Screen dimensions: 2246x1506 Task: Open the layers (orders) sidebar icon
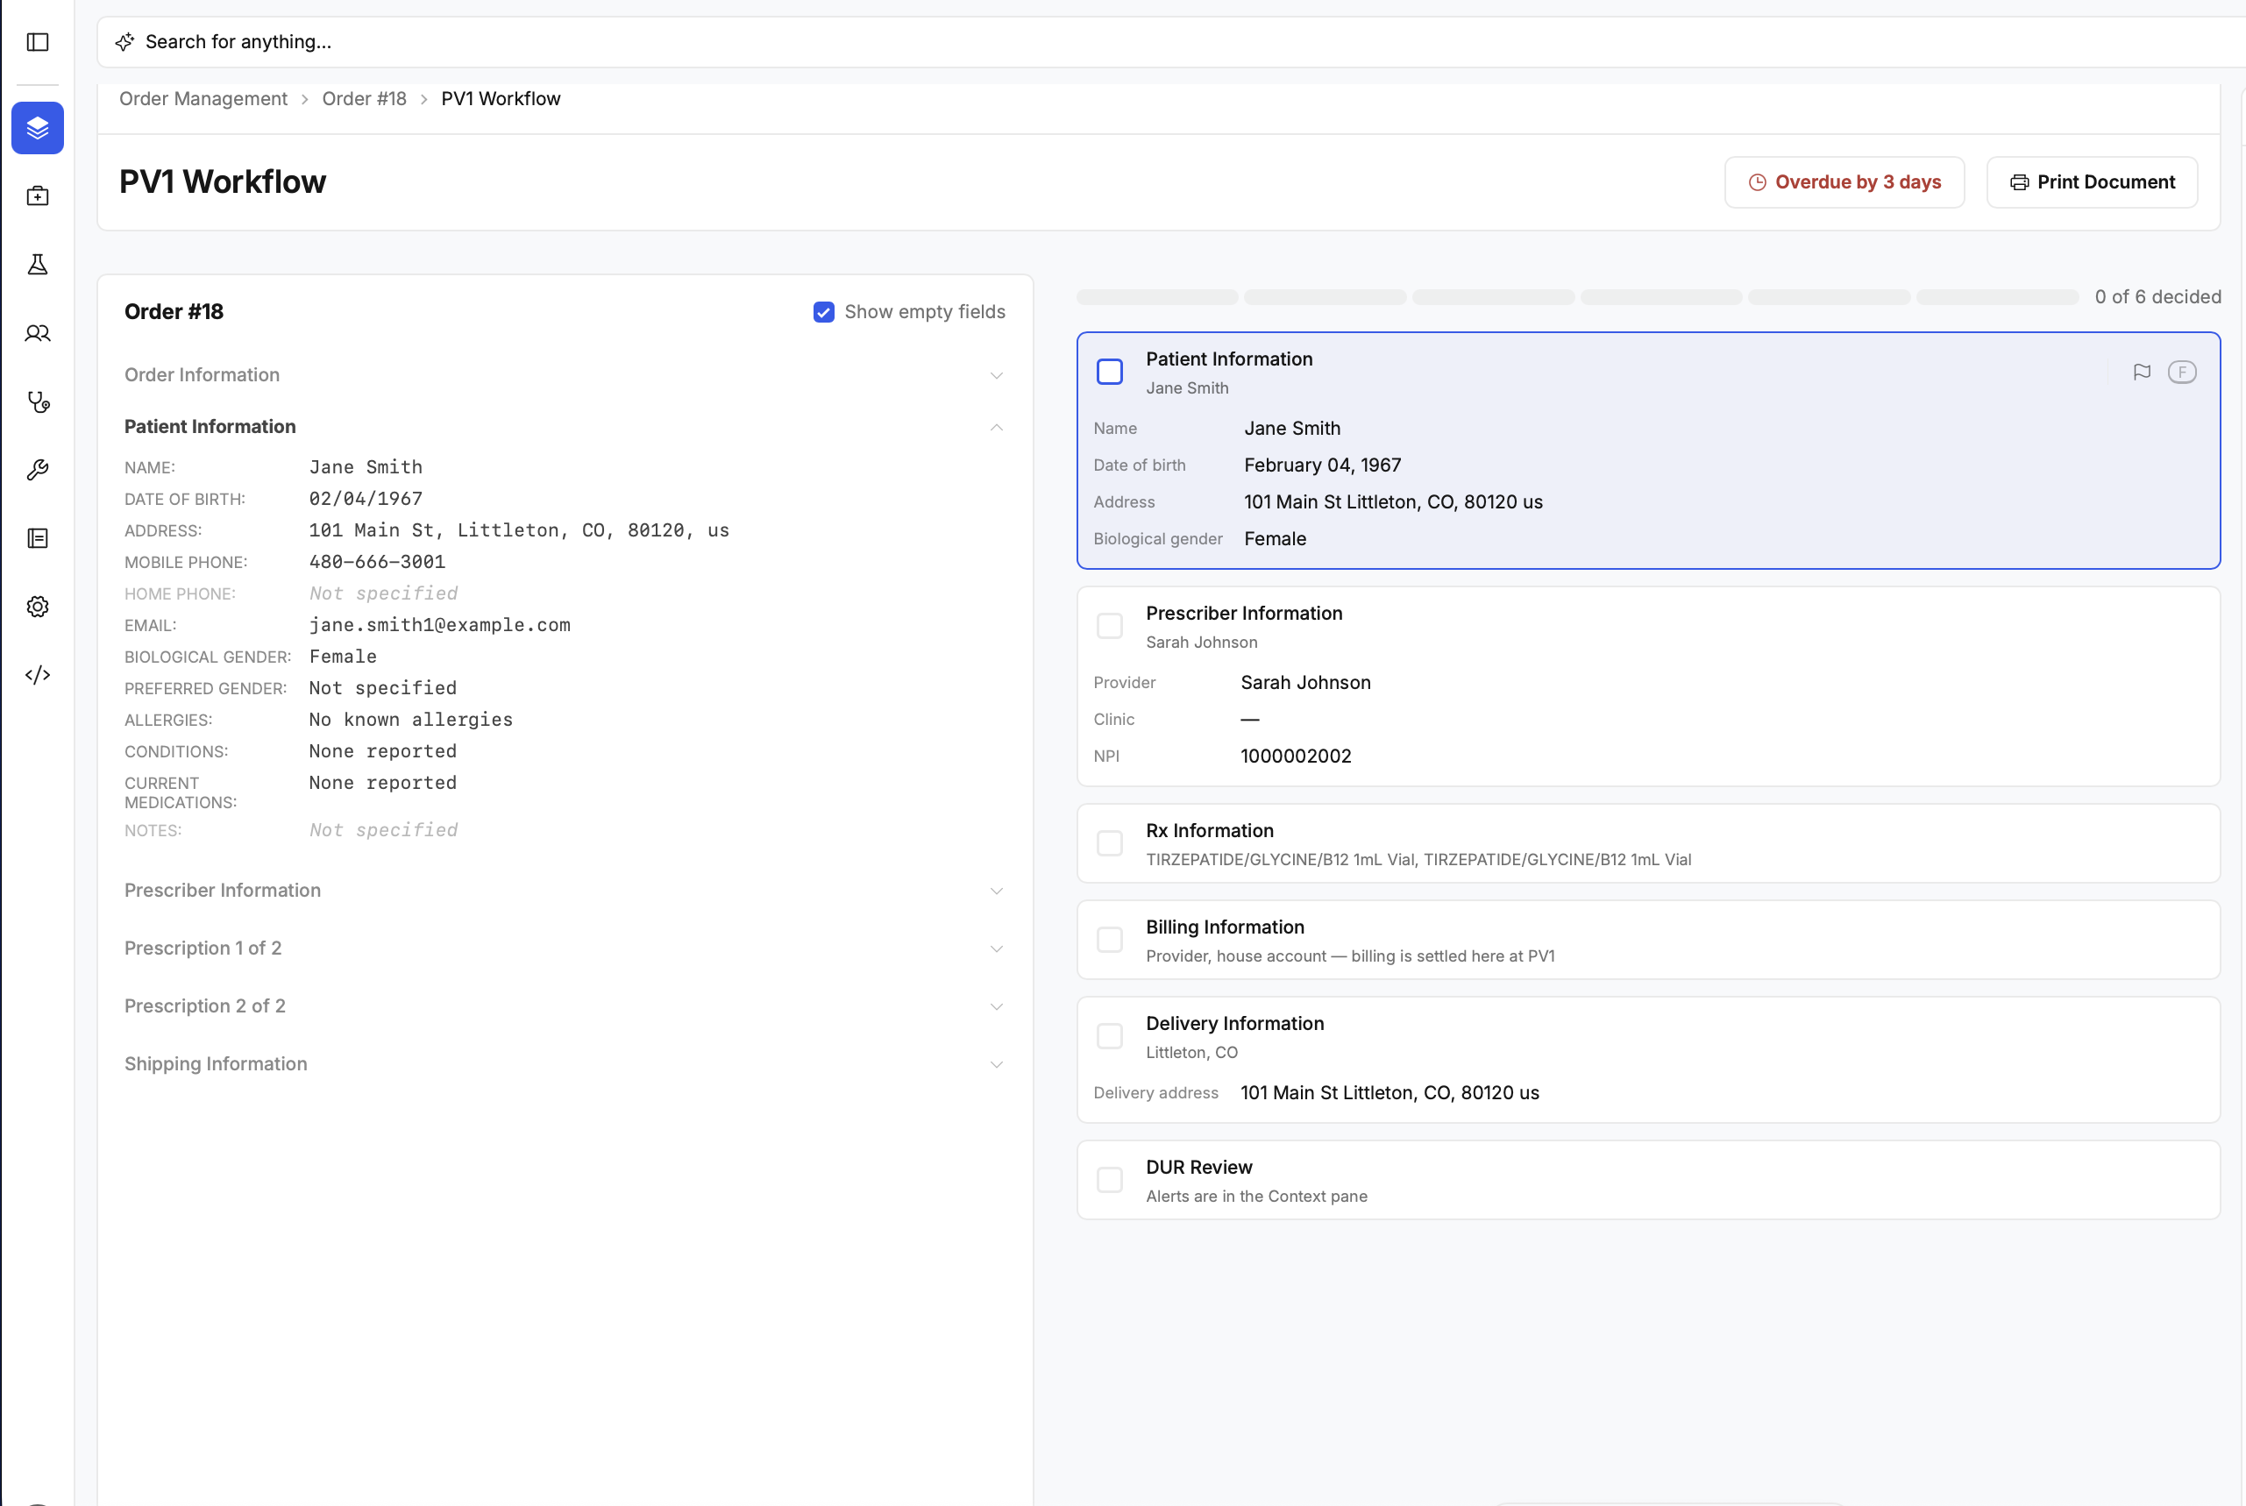38,128
